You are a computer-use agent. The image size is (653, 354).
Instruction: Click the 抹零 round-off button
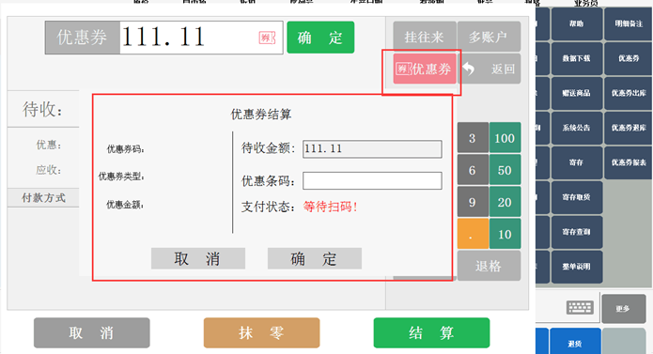point(261,332)
